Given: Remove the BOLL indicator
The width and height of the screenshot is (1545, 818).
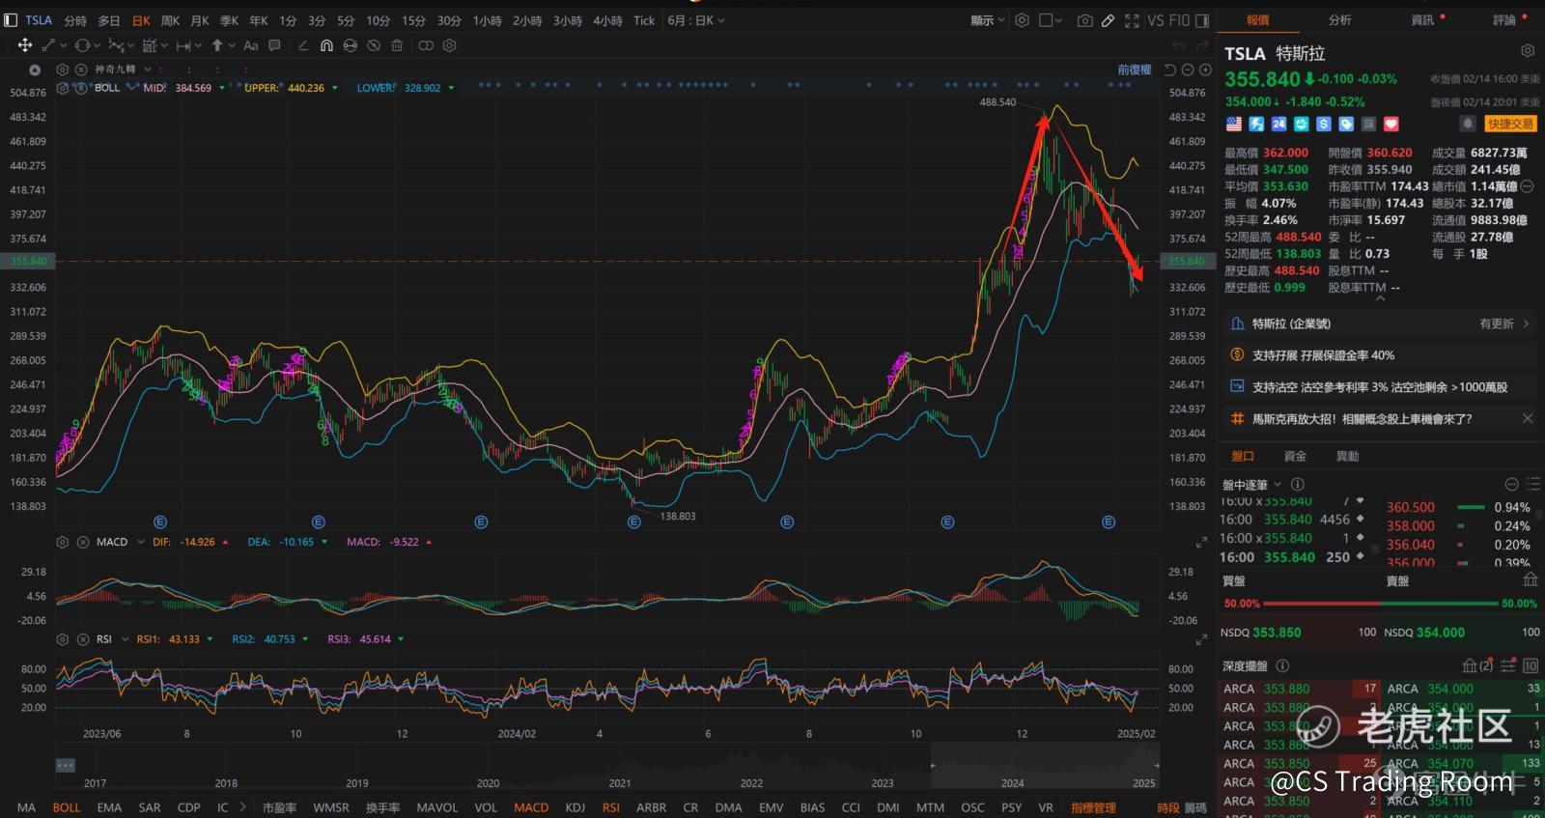Looking at the screenshot, I should pyautogui.click(x=81, y=88).
